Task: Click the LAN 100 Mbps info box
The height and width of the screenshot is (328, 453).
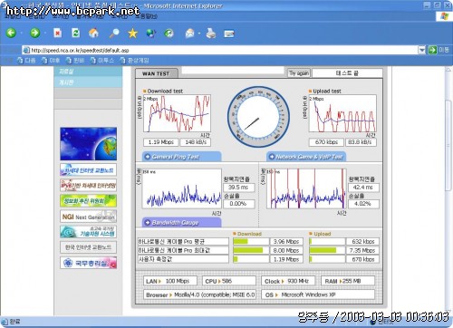Action: pos(170,281)
